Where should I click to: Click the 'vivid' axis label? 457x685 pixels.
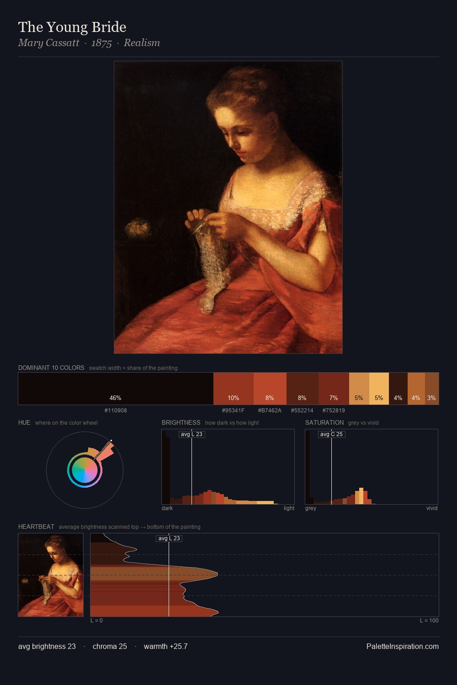[432, 508]
